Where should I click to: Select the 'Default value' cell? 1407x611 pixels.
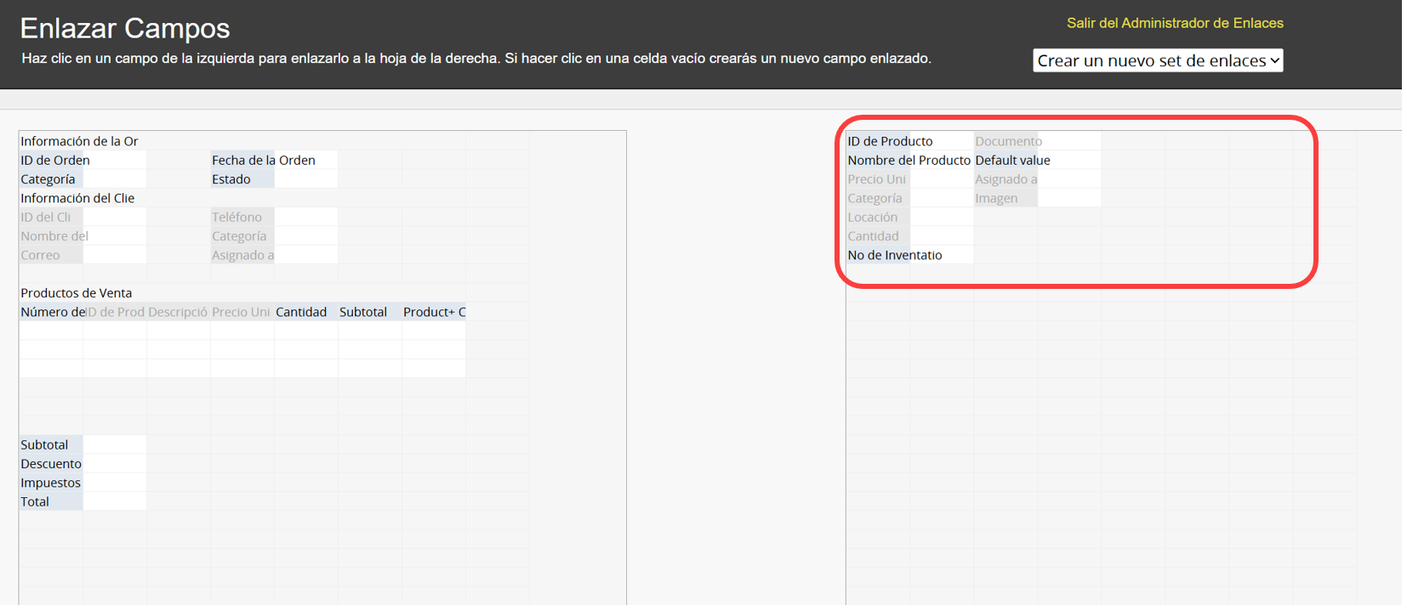1012,160
